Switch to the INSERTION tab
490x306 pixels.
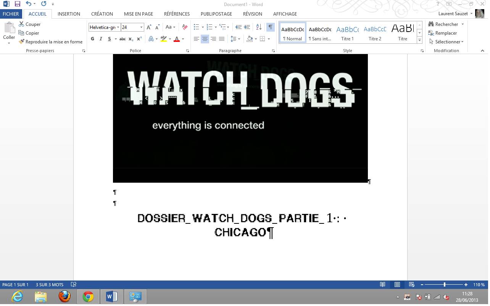pyautogui.click(x=69, y=14)
